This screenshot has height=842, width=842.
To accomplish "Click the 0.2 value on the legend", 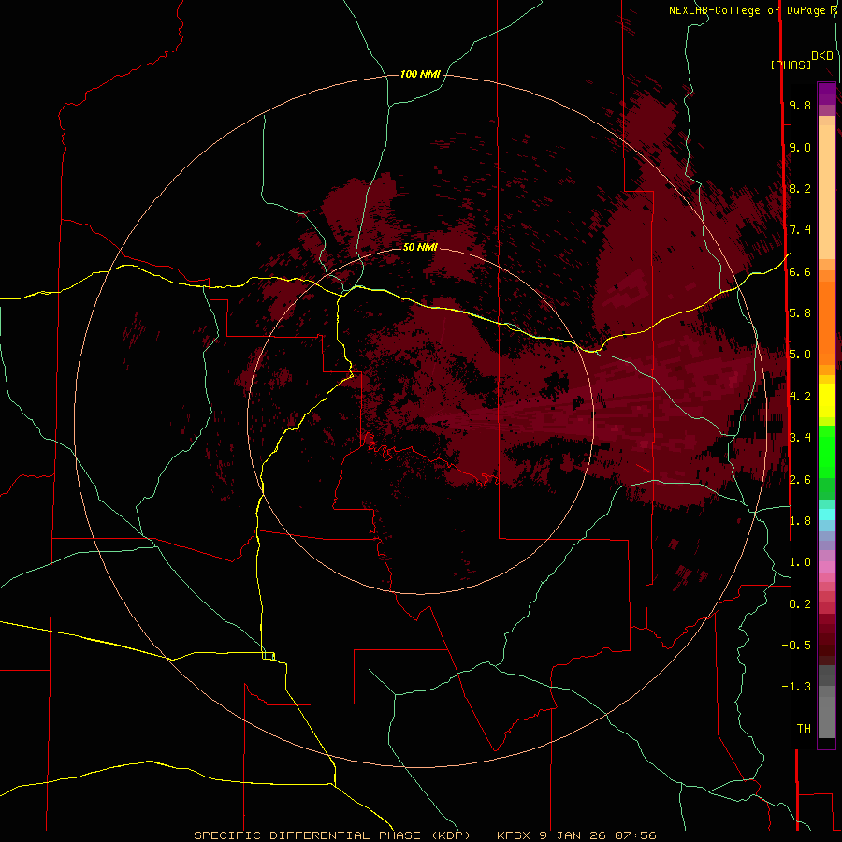I will (800, 604).
